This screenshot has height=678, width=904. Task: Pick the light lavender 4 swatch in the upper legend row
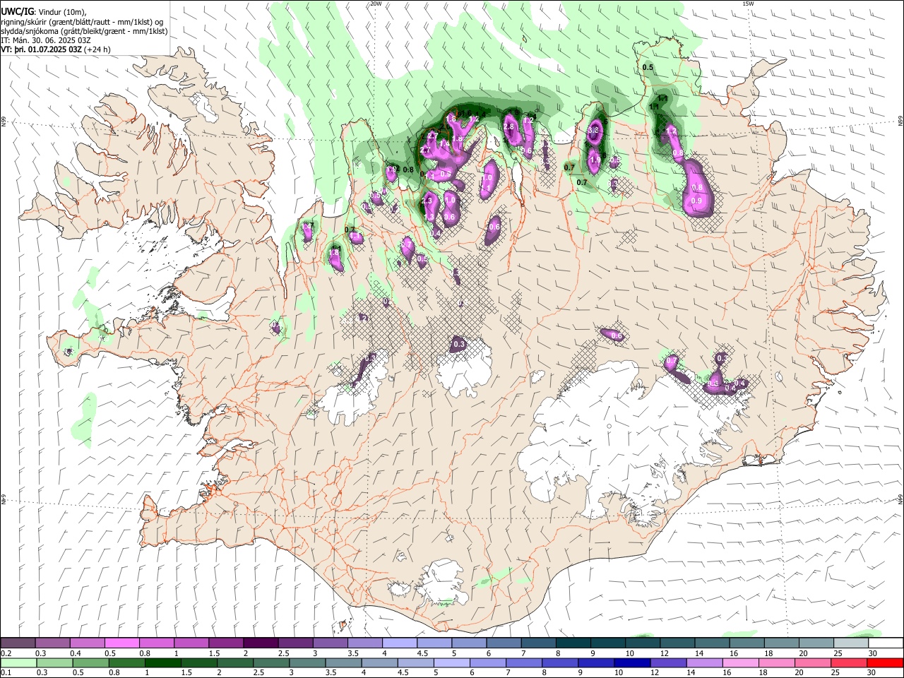[400, 643]
